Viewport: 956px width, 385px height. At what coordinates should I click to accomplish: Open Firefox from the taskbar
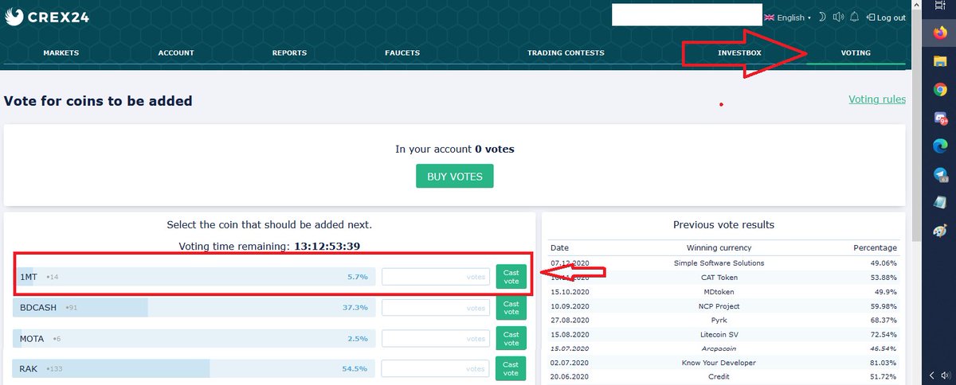[x=940, y=33]
